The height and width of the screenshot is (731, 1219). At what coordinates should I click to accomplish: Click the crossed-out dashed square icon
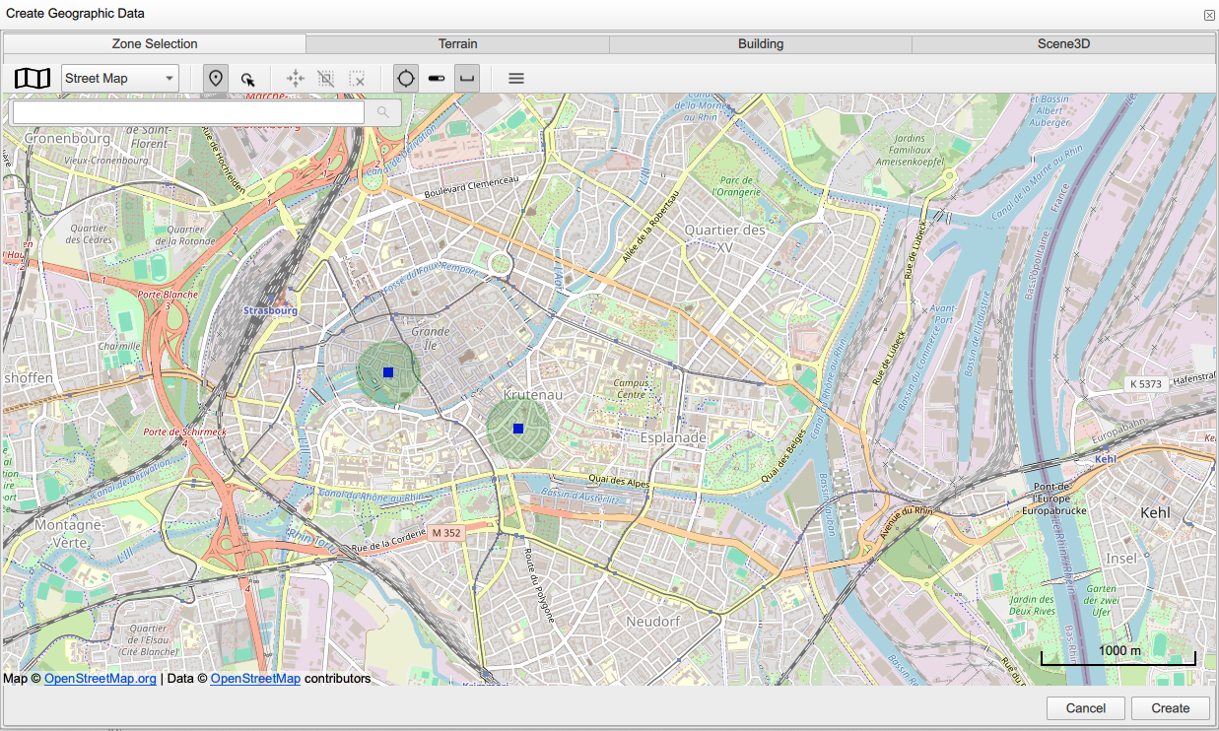coord(326,79)
